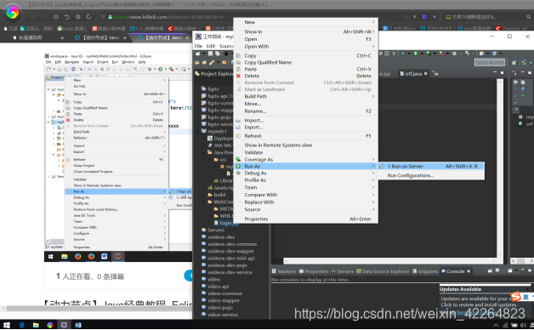Click Run As in the context menu
The image size is (534, 330).
point(306,166)
